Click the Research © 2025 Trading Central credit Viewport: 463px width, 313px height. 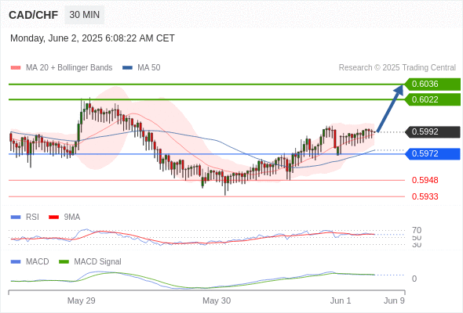point(397,68)
